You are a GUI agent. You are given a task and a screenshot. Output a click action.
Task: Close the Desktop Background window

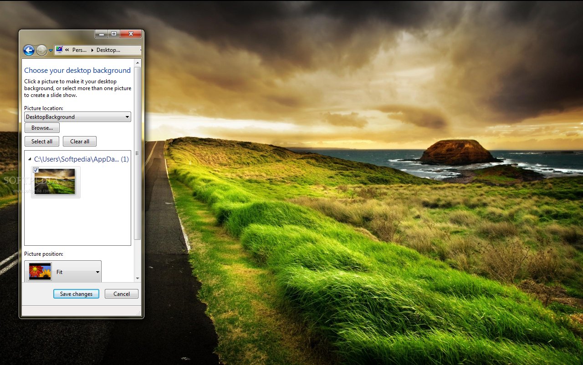click(131, 34)
